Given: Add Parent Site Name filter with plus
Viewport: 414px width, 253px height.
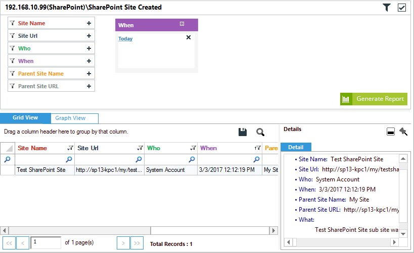Looking at the screenshot, I should click(x=89, y=74).
